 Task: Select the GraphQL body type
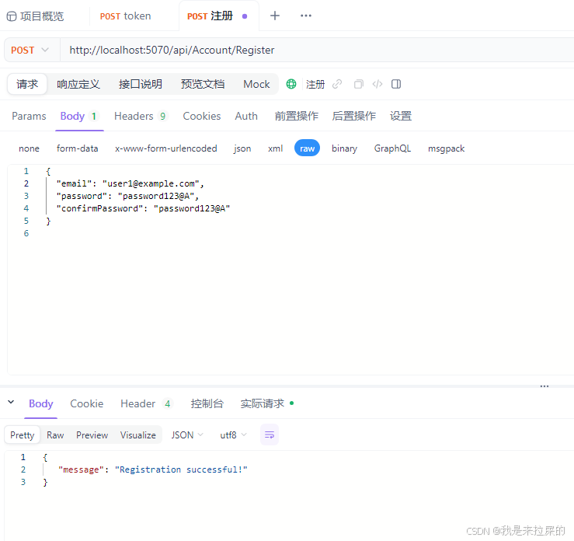coord(392,148)
